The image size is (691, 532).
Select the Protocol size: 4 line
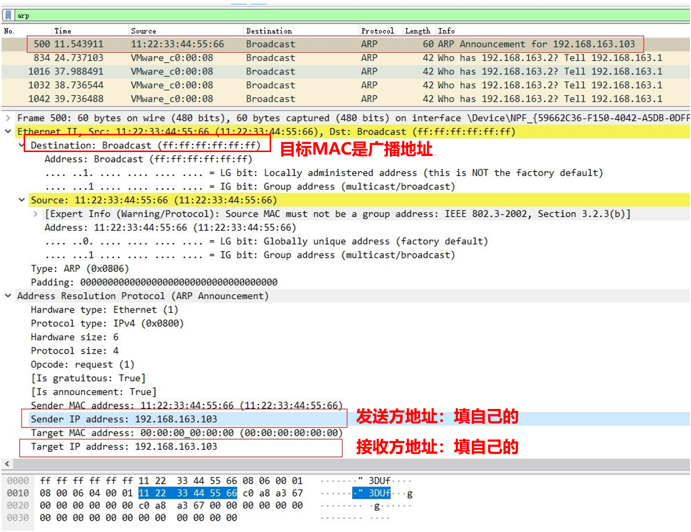click(74, 351)
